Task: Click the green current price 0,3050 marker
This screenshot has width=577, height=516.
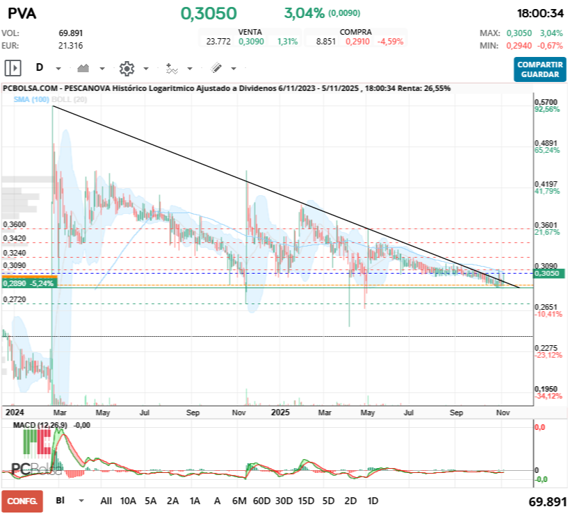Action: click(547, 274)
